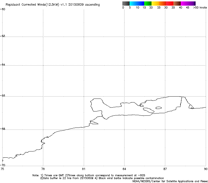Click the legend scale label '20'
The height and width of the screenshot is (183, 208).
click(151, 8)
